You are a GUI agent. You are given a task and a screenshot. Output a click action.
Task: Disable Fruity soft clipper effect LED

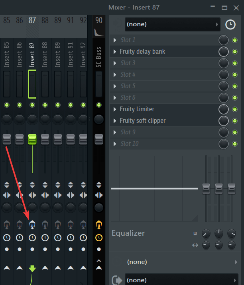click(235, 121)
